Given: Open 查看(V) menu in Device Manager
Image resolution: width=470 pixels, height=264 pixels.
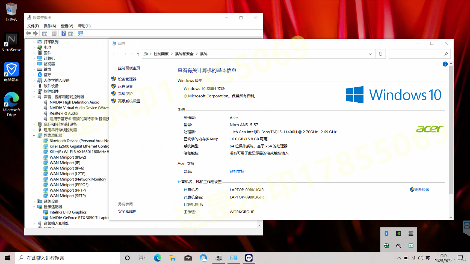Looking at the screenshot, I should (x=67, y=26).
